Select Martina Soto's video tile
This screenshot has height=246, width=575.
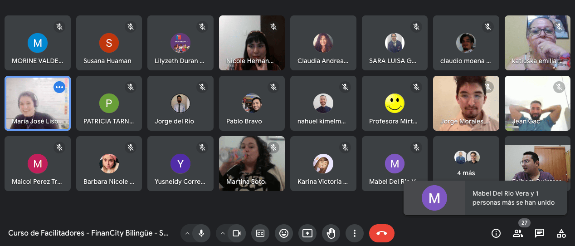[x=252, y=164]
